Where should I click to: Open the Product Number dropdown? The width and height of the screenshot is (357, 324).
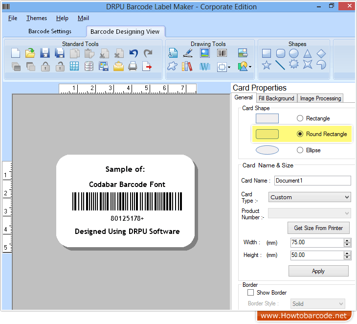tap(310, 213)
